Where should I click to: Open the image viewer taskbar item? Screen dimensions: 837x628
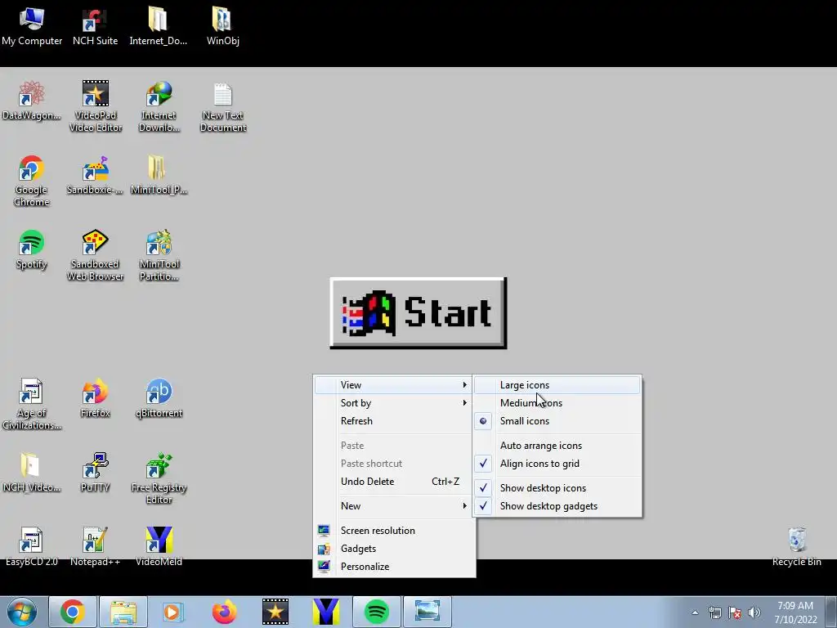[x=427, y=612]
